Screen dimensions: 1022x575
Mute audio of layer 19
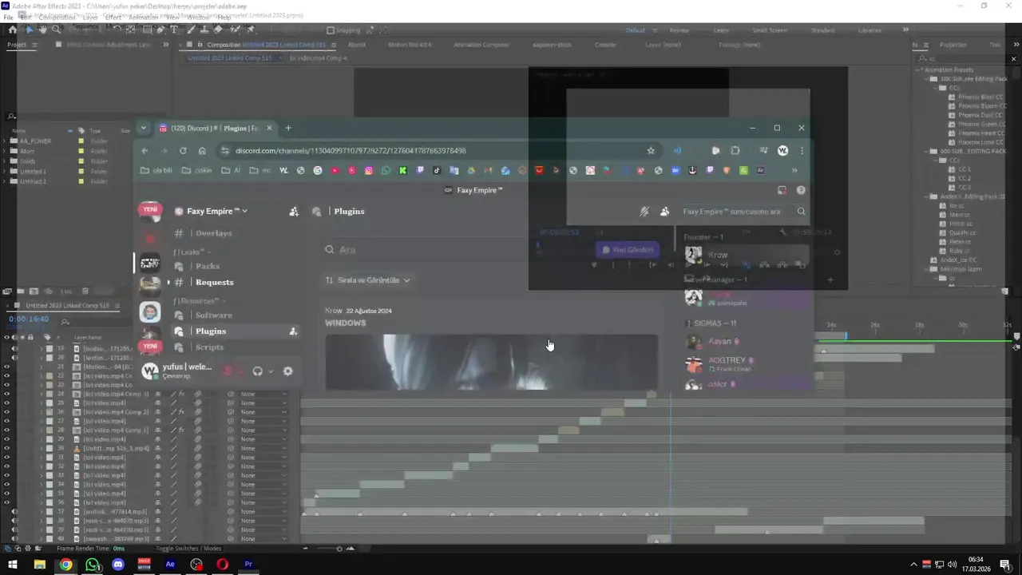pyautogui.click(x=14, y=349)
